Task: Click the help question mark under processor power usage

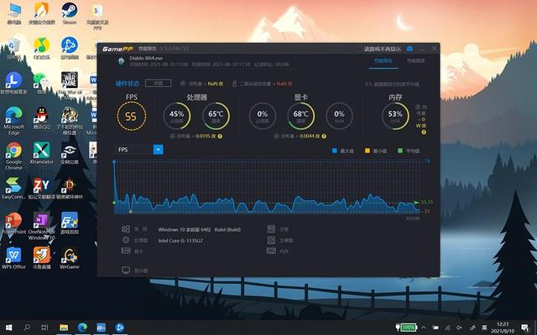Action: coord(220,136)
